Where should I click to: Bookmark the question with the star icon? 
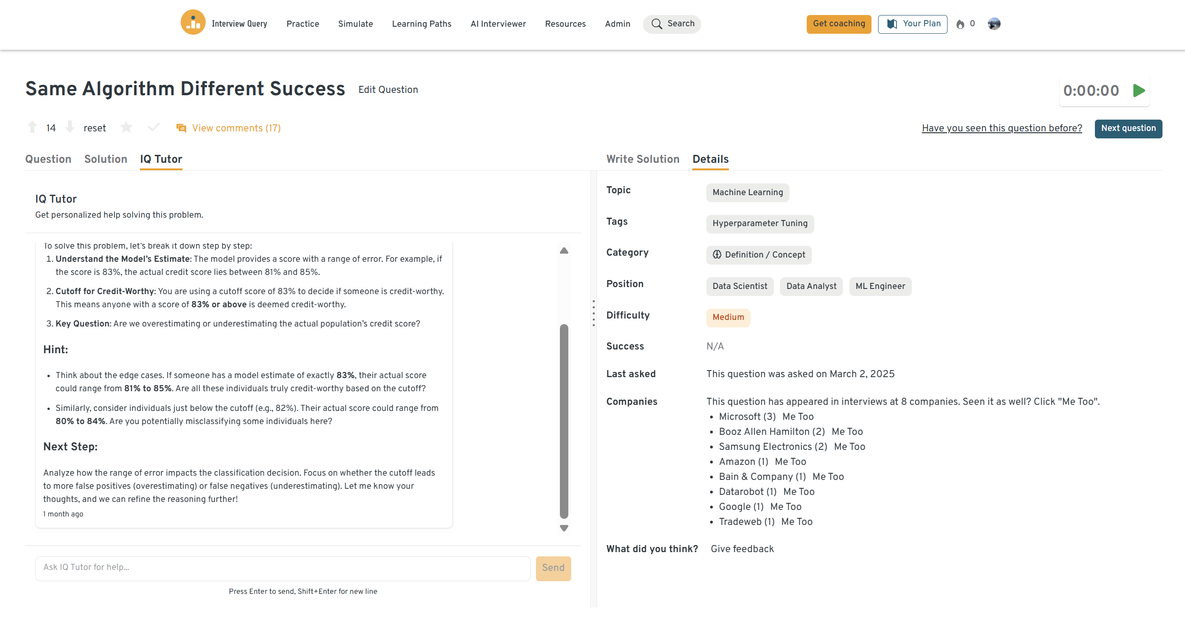pos(126,127)
